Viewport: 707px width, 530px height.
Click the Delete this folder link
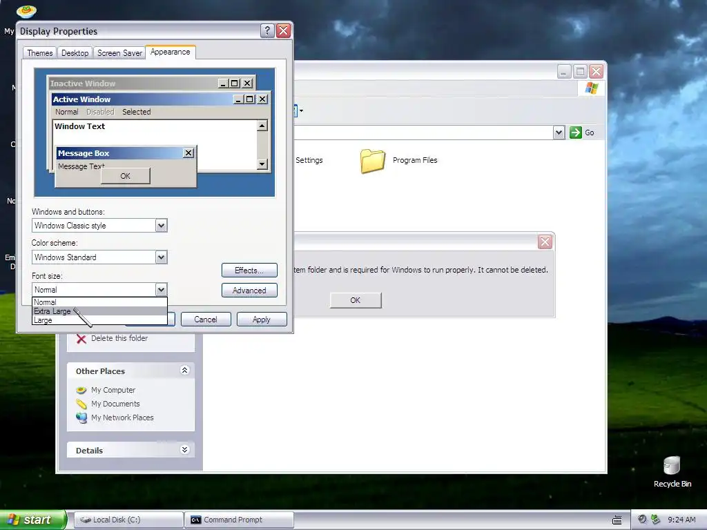(119, 338)
